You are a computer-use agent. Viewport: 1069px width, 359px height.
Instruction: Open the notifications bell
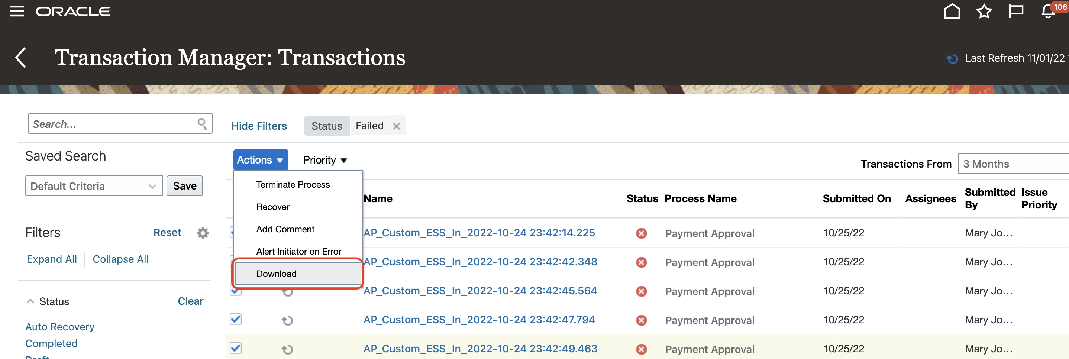click(1048, 11)
